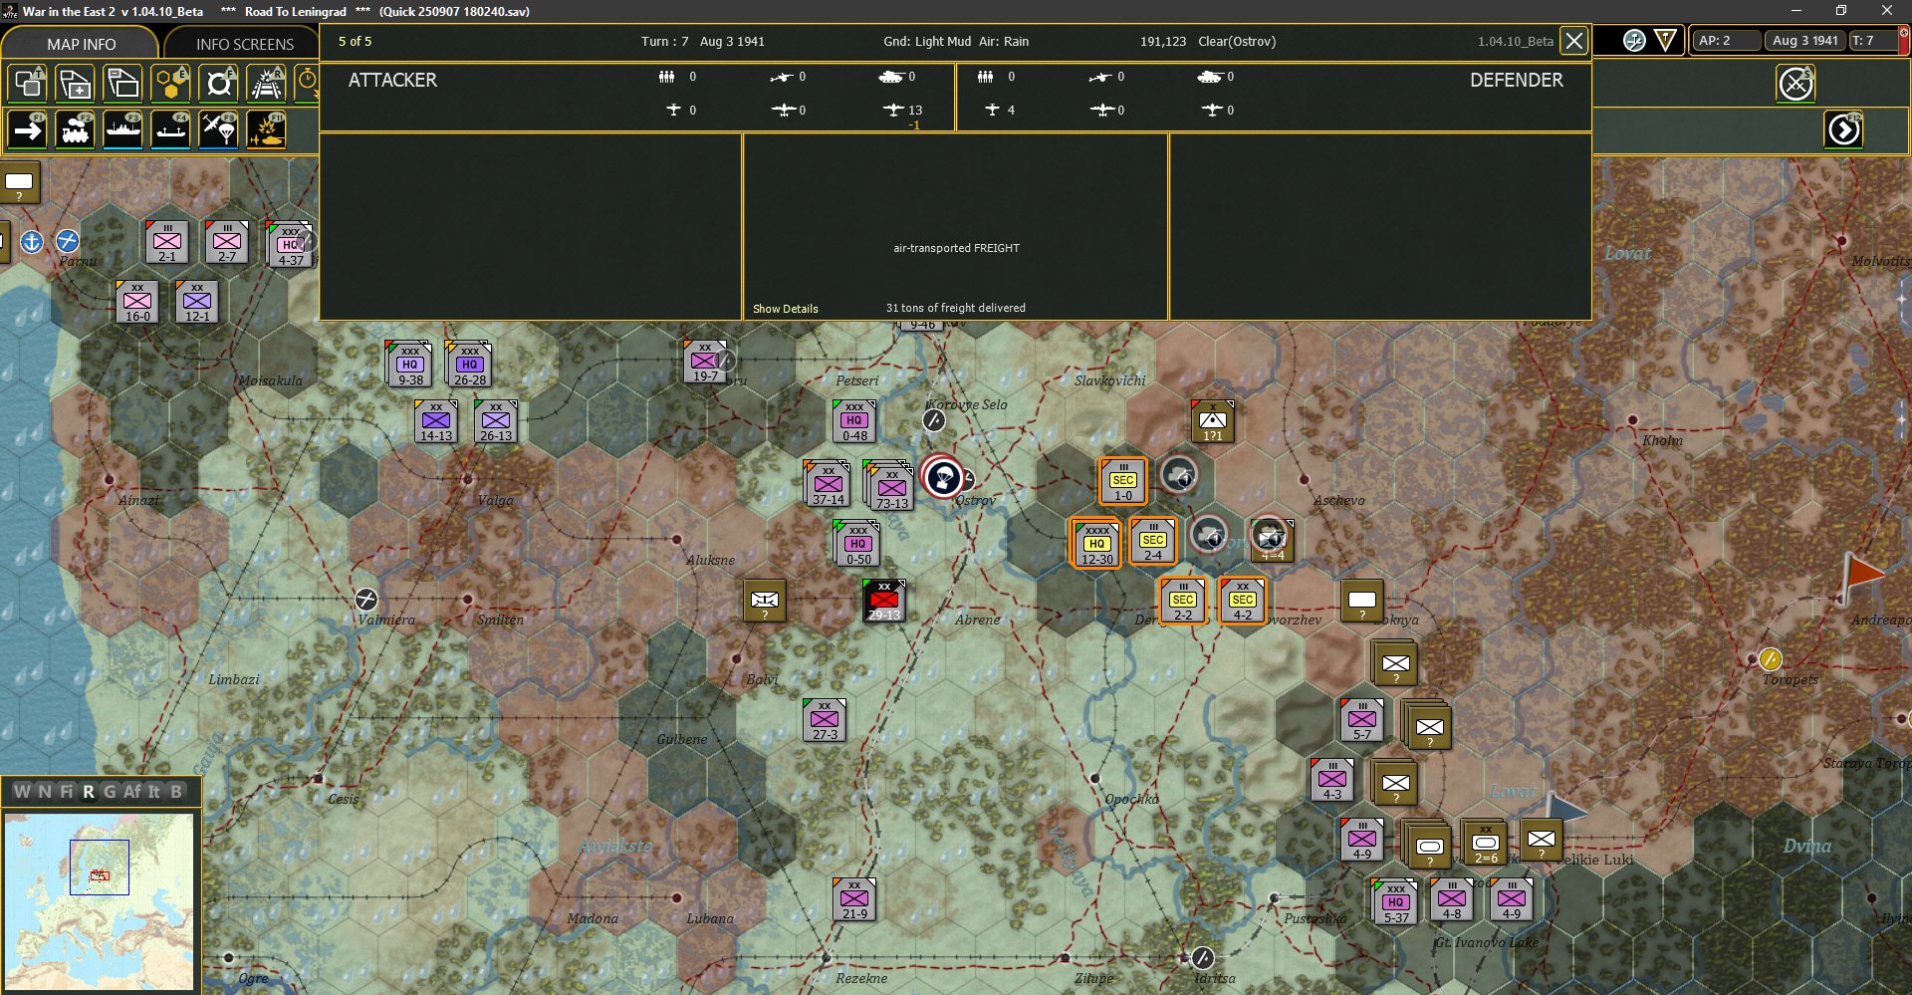The width and height of the screenshot is (1912, 995).
Task: Select the SEC unit counter 1-0
Action: click(x=1123, y=481)
